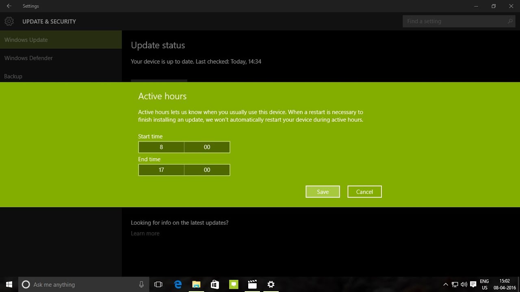Show hidden system tray icons

(446, 284)
